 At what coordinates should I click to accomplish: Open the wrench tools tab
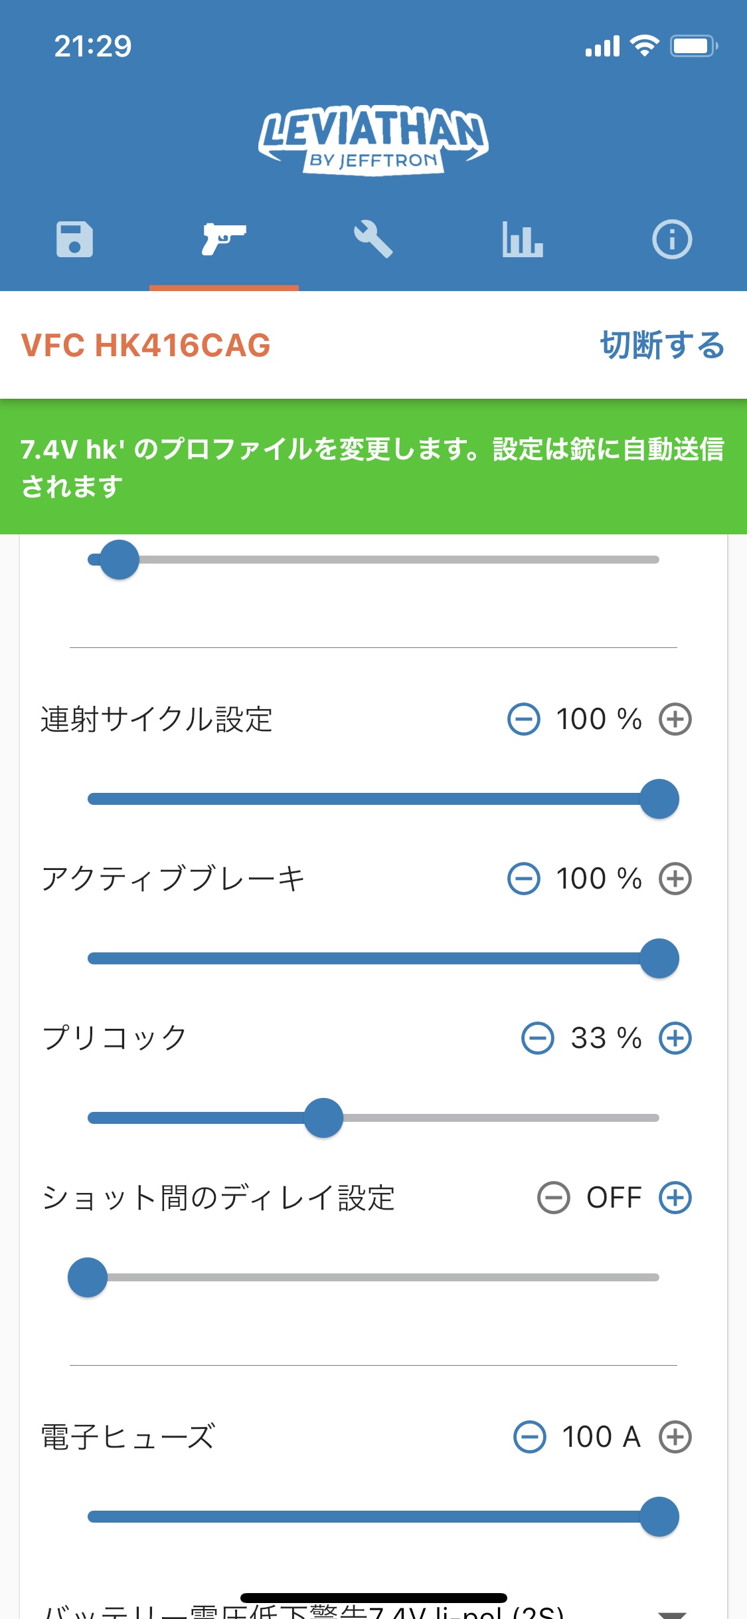(373, 239)
